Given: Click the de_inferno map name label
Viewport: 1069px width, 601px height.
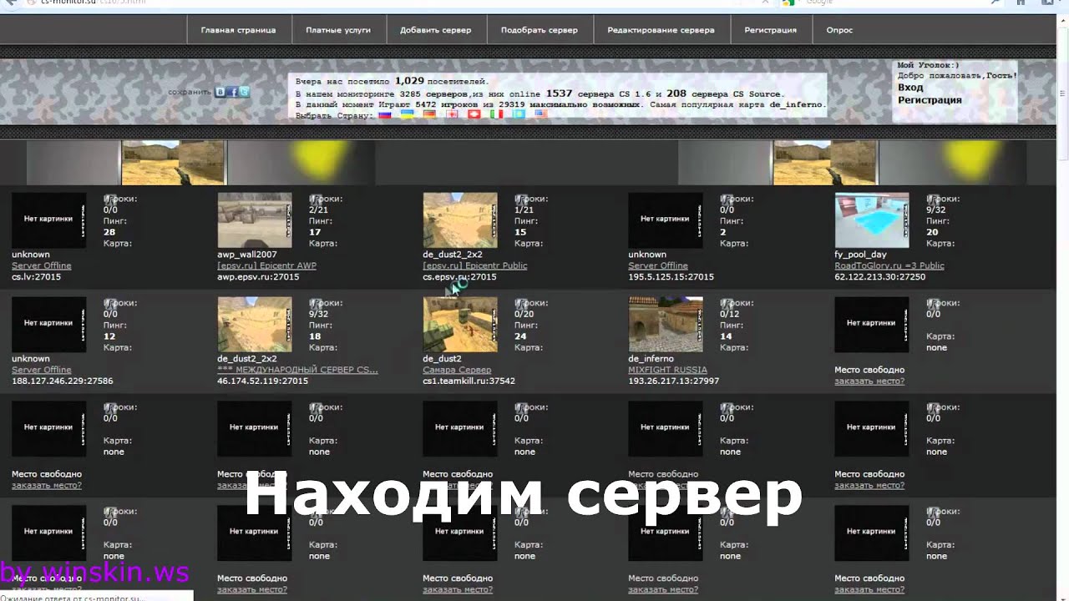Looking at the screenshot, I should [x=651, y=359].
